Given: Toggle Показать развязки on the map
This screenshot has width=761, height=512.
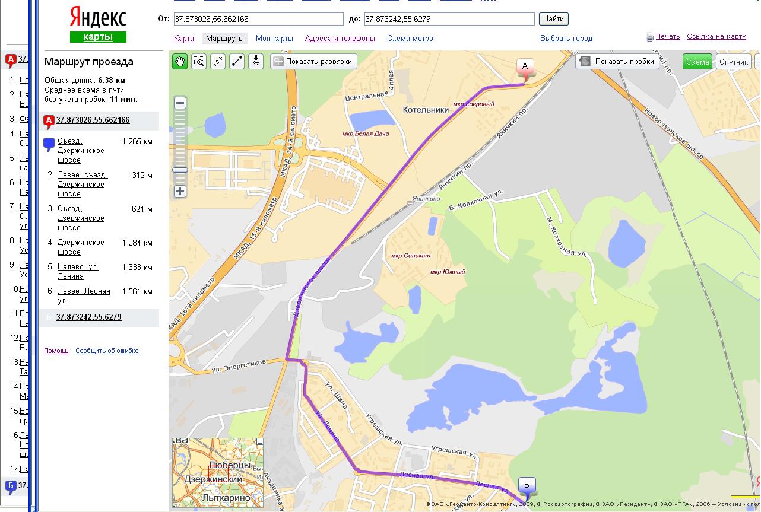Looking at the screenshot, I should click(x=313, y=62).
